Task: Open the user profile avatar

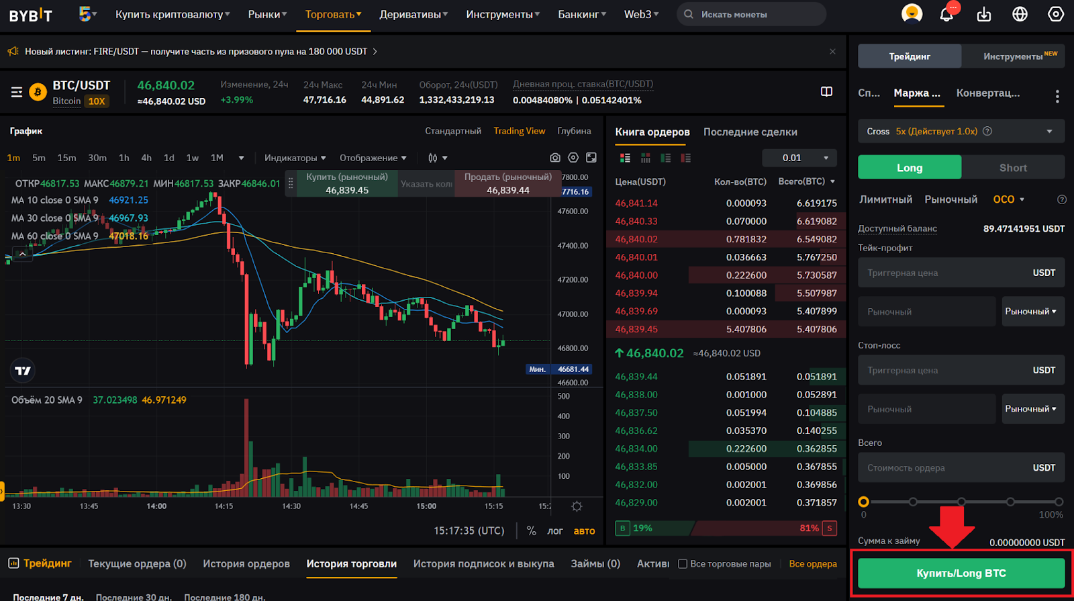Action: tap(912, 13)
